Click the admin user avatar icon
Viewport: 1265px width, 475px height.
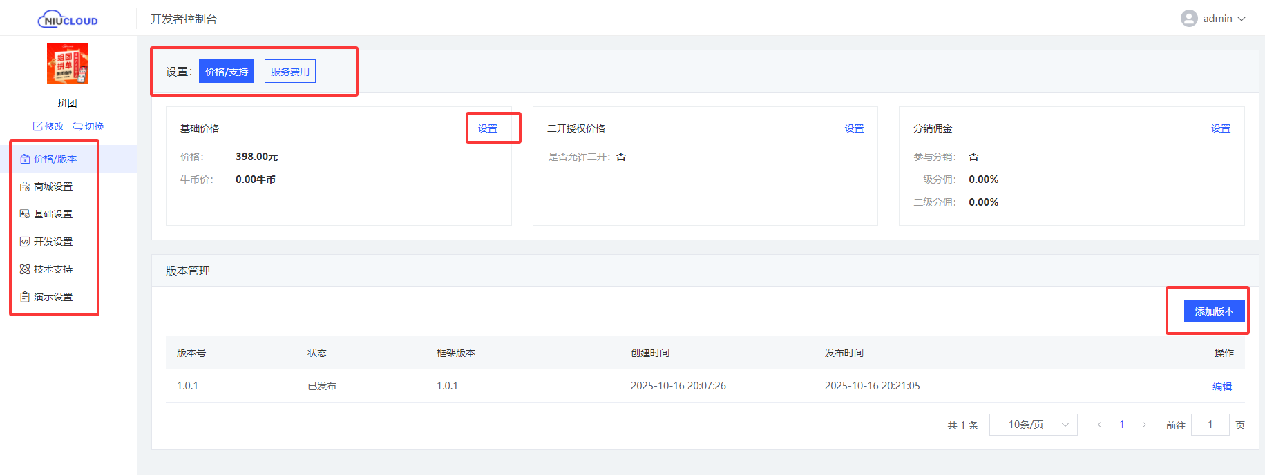(x=1188, y=19)
